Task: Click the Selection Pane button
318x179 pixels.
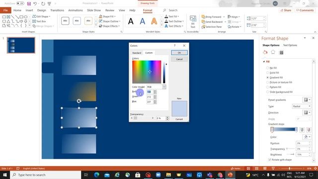Action: [212, 27]
